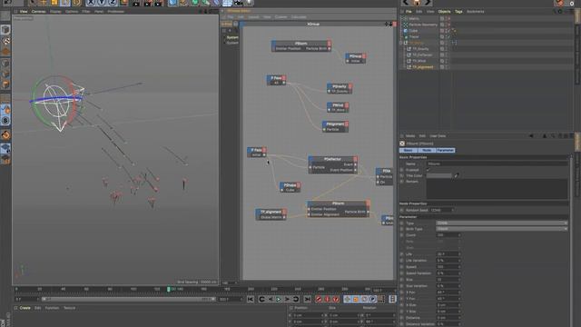Toggle the Life parameter animation dot
581x327 pixels.
pyautogui.click(x=401, y=254)
